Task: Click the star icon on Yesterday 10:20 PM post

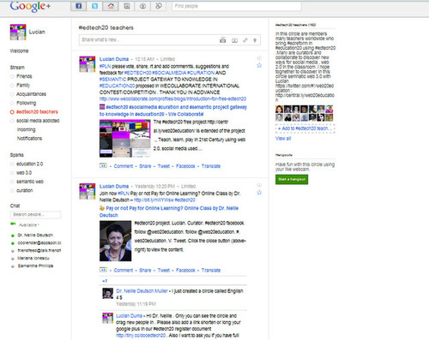Action: pos(259,193)
